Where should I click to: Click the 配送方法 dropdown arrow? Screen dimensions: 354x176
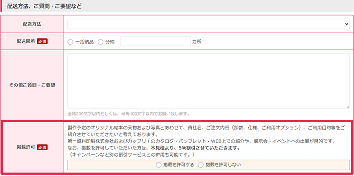[x=346, y=24]
